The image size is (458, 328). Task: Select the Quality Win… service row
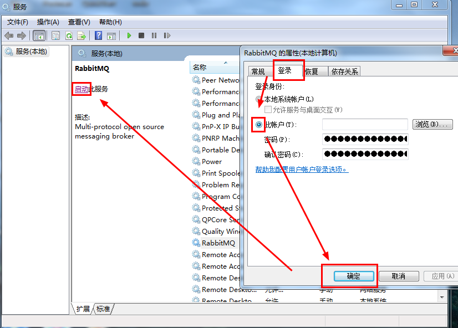coord(216,232)
